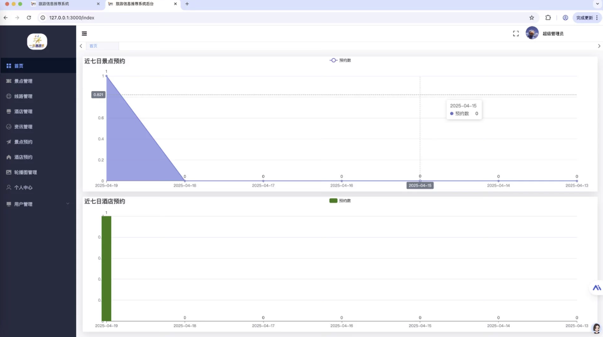603x337 pixels.
Task: Open 酒店管理 in the sidebar
Action: pyautogui.click(x=38, y=112)
